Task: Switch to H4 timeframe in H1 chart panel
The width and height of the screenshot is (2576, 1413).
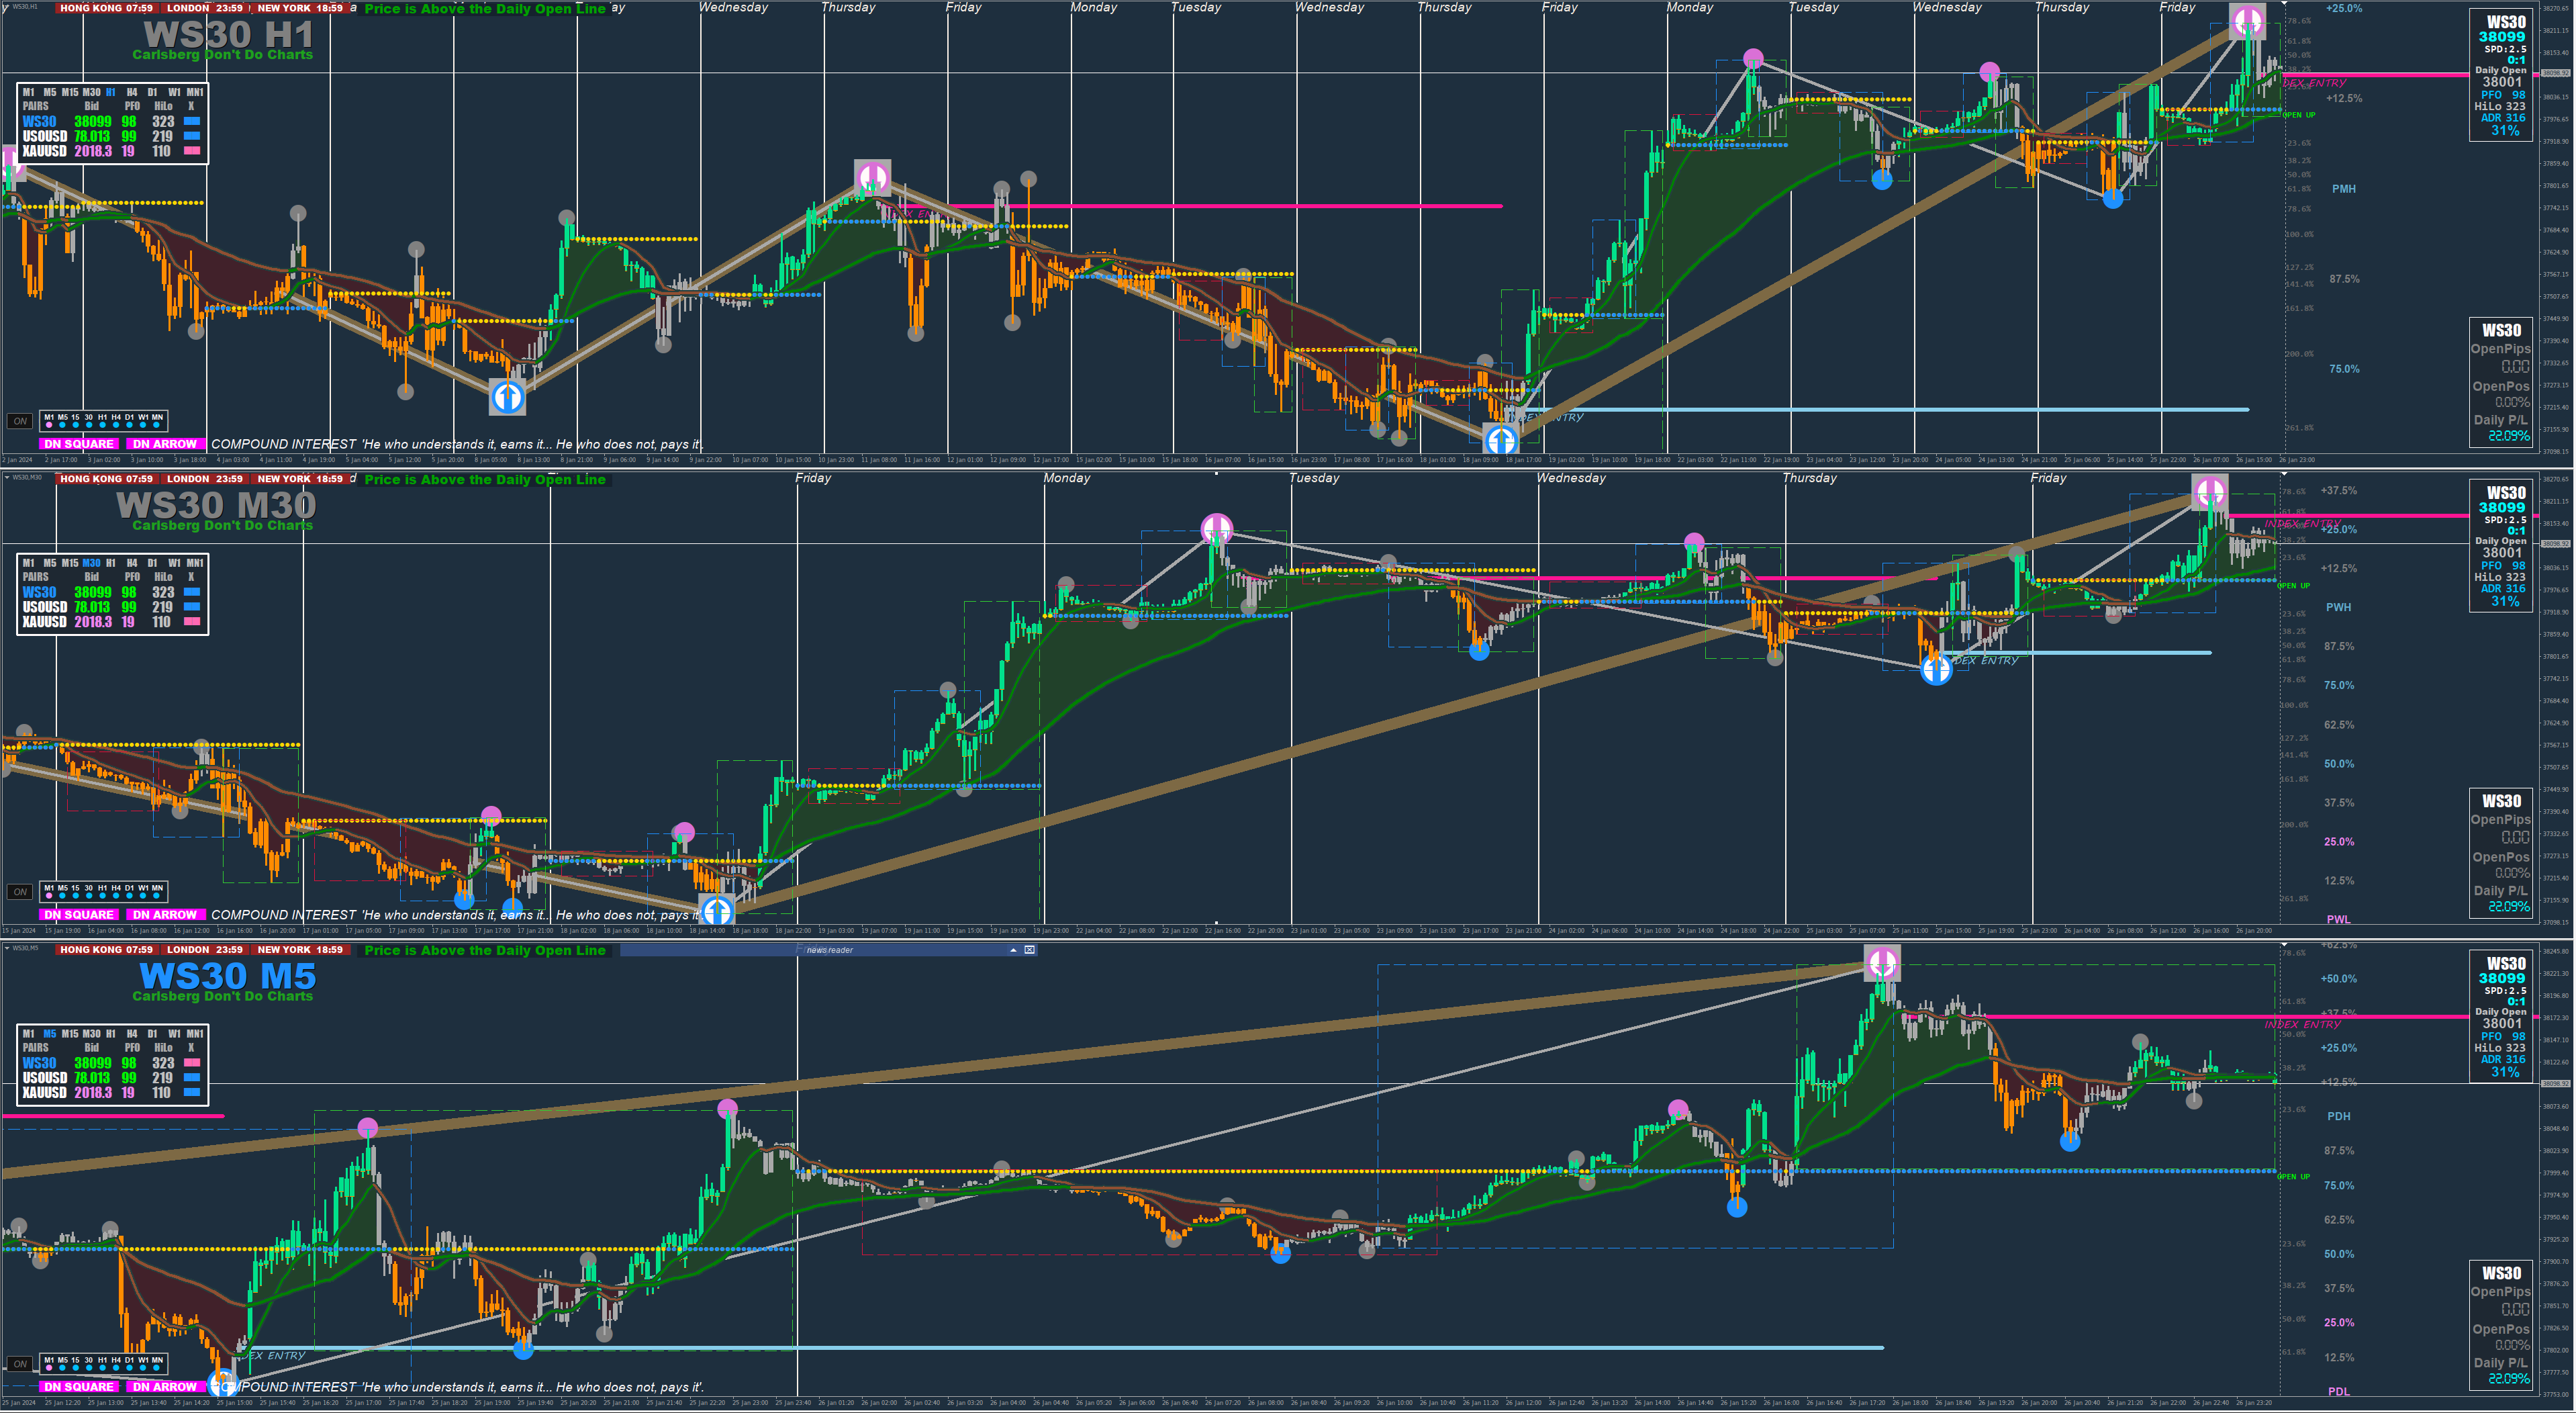Action: (132, 92)
